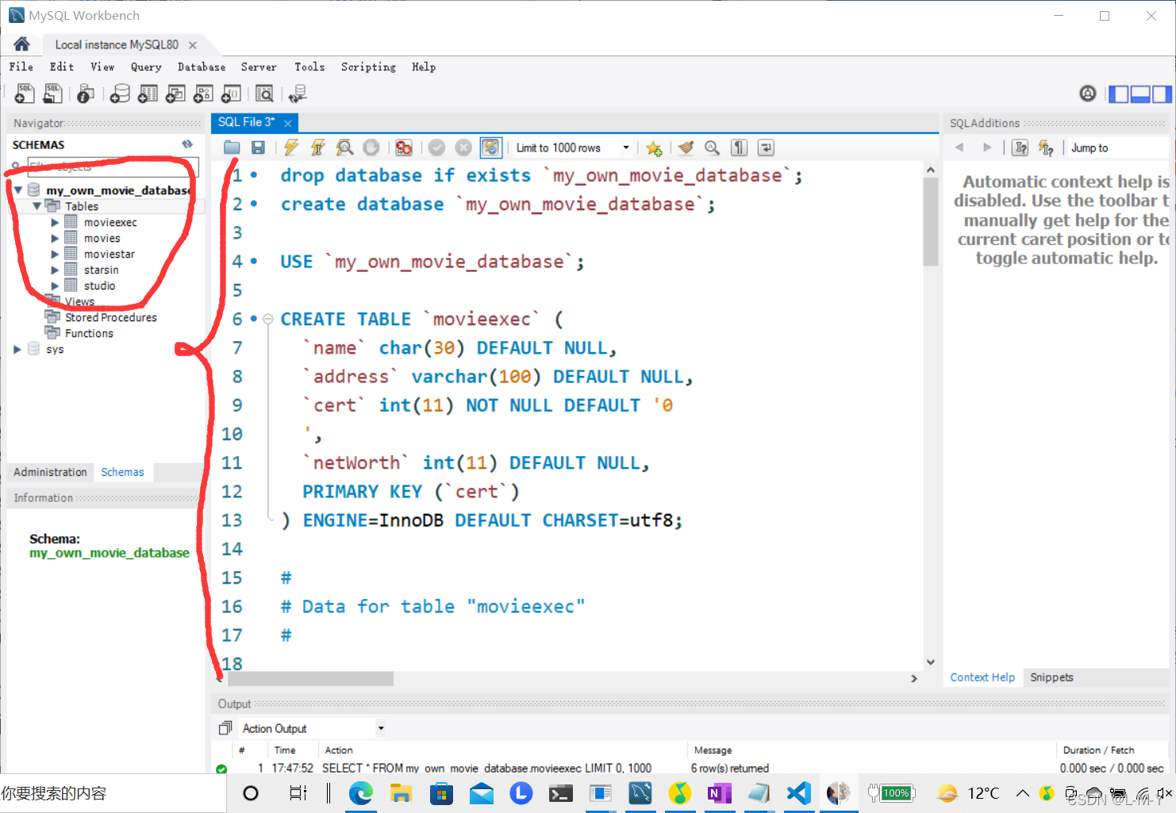The height and width of the screenshot is (813, 1176).
Task: Collapse my_own_movie_database schema node
Action: click(x=17, y=190)
